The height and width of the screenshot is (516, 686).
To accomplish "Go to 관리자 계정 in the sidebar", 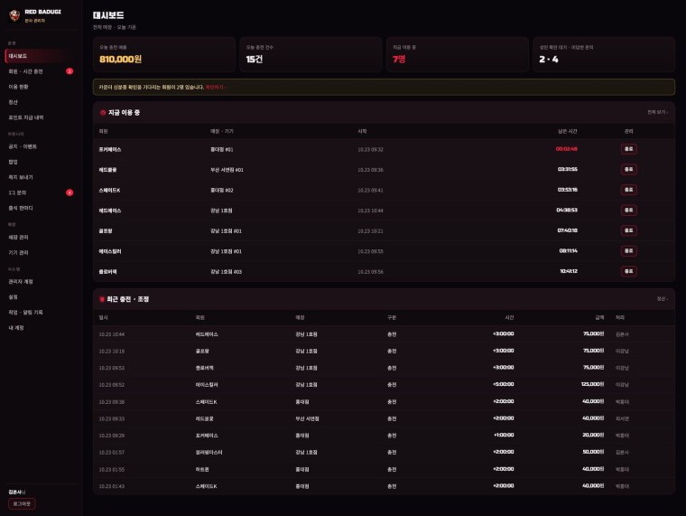I will (x=40, y=281).
